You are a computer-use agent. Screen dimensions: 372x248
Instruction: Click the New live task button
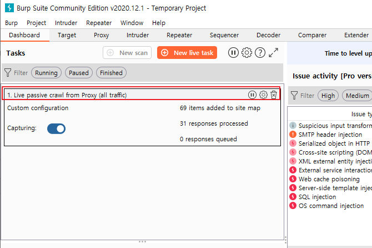tap(187, 52)
